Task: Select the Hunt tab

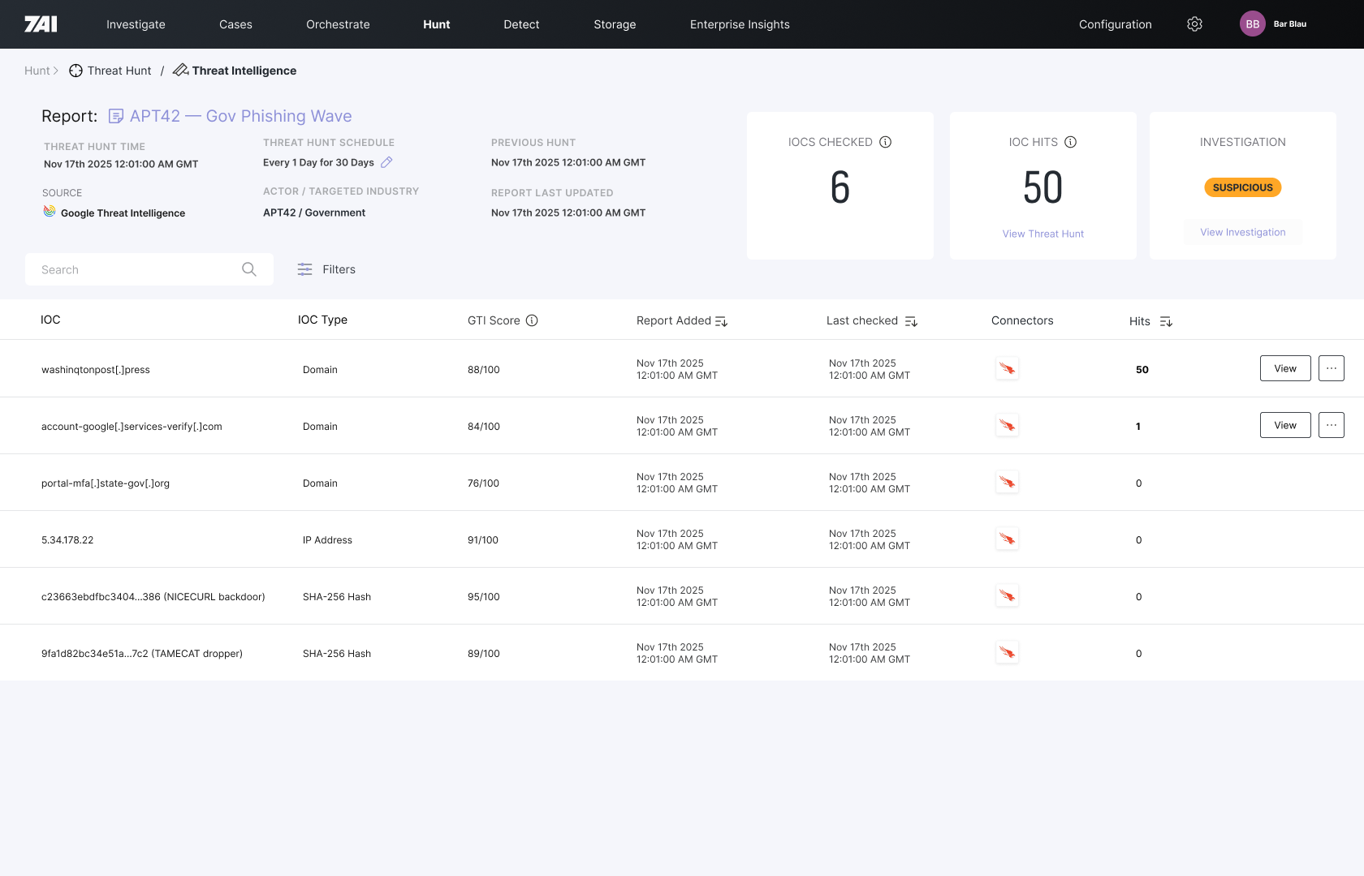Action: [x=437, y=24]
